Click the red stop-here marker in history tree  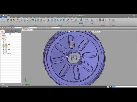[x=8, y=54]
